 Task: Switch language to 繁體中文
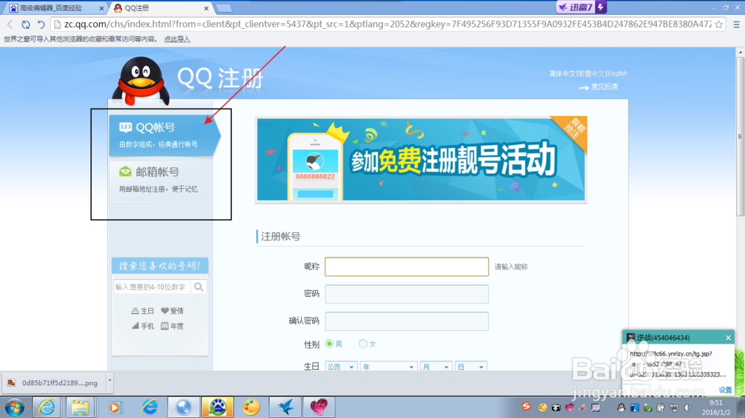pos(592,74)
